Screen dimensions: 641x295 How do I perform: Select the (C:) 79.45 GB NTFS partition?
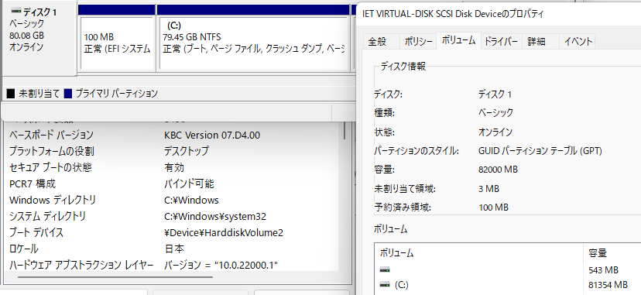[x=253, y=43]
